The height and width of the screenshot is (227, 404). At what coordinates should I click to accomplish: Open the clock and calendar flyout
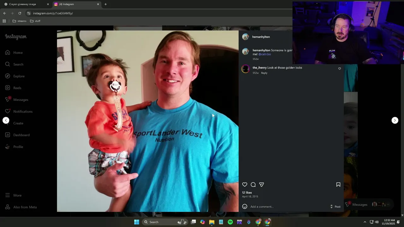pyautogui.click(x=388, y=222)
